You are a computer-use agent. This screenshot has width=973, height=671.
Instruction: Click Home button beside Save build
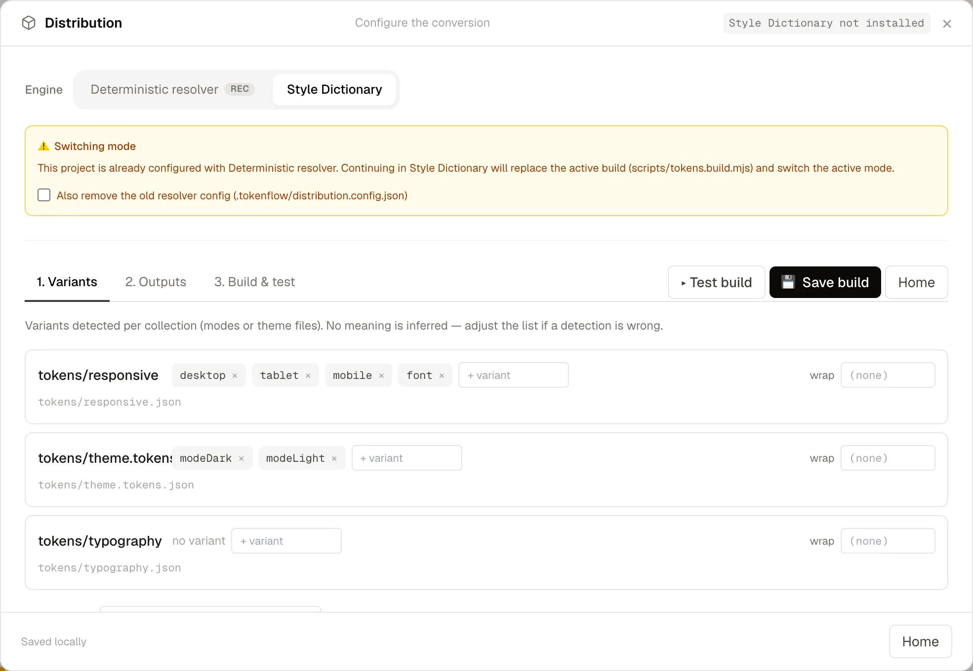click(x=917, y=282)
